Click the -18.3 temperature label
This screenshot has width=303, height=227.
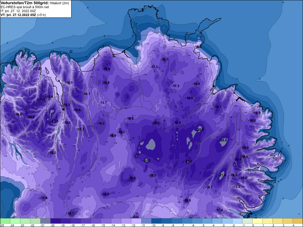67,105
